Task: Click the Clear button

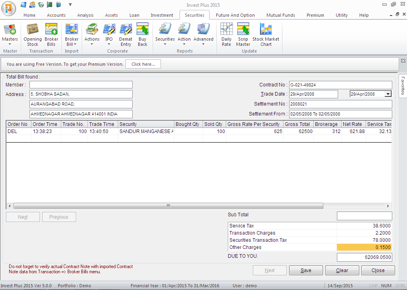Action: tap(342, 270)
